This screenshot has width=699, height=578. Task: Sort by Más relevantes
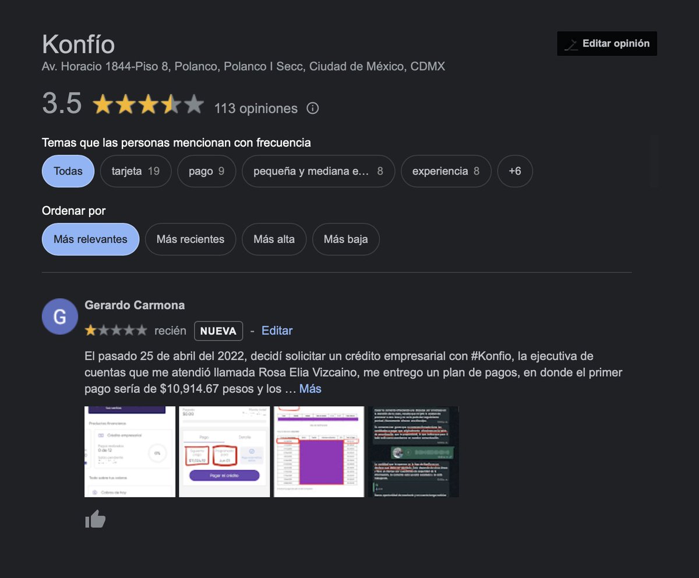coord(90,239)
